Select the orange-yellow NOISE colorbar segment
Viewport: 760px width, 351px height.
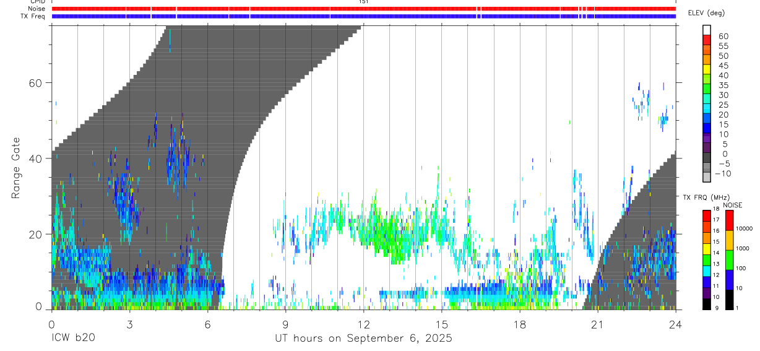pyautogui.click(x=730, y=240)
